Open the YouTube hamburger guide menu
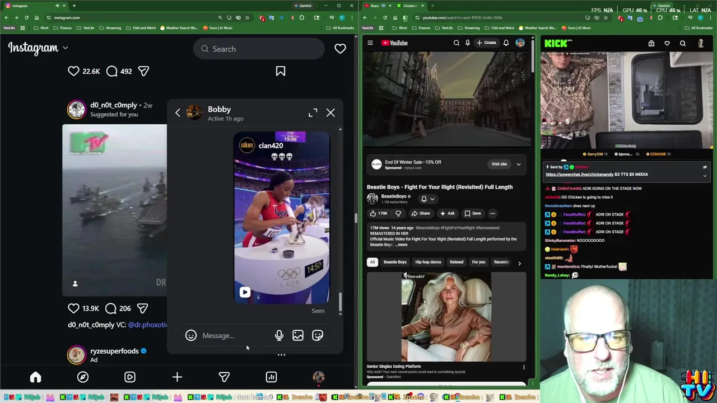717x403 pixels. 370,43
